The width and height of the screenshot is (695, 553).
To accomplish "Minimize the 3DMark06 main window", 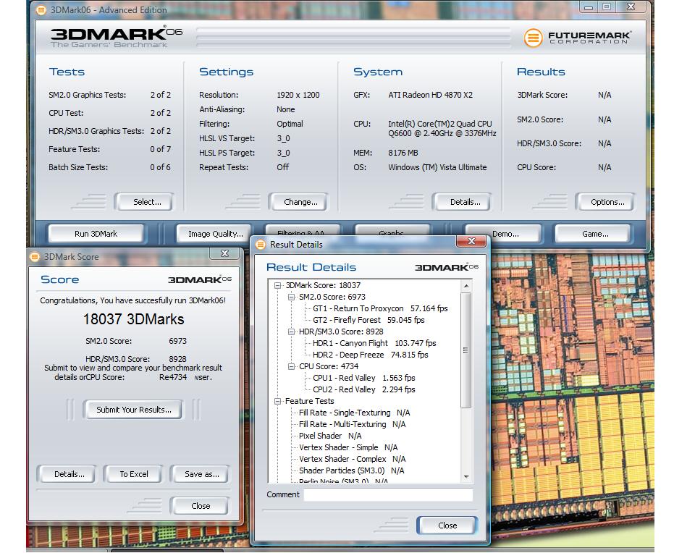I will 589,7.
